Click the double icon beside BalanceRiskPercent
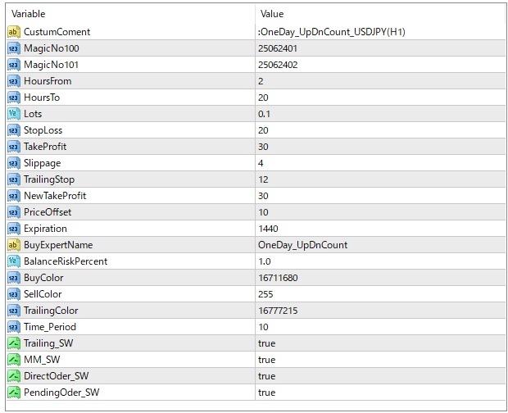The width and height of the screenshot is (508, 413). click(13, 261)
